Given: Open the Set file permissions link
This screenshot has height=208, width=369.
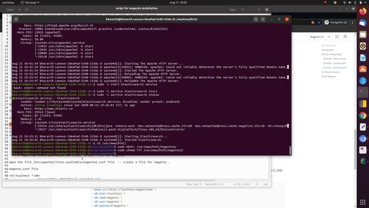Looking at the screenshot, I should coord(330,72).
